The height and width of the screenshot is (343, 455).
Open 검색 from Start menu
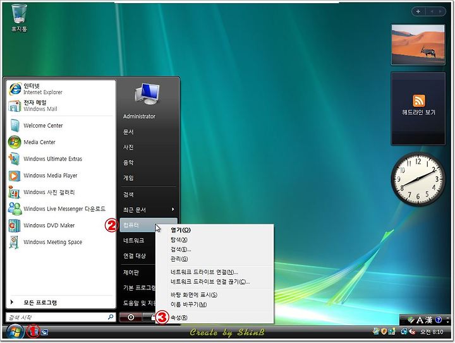[x=149, y=195]
